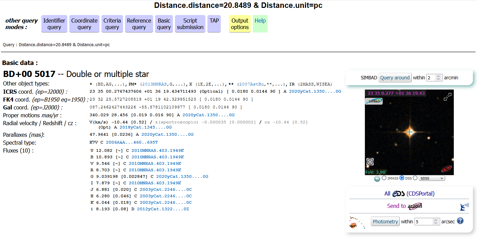
Task: Open B flux reference 2010MNRAS.403.1949K
Action: point(158,157)
